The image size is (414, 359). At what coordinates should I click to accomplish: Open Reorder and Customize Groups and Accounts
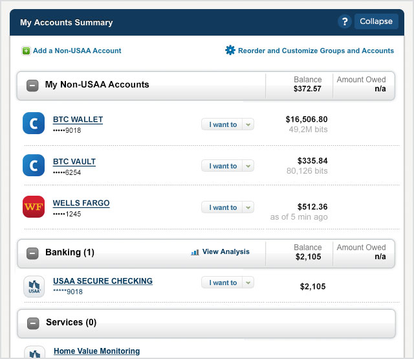(x=316, y=51)
